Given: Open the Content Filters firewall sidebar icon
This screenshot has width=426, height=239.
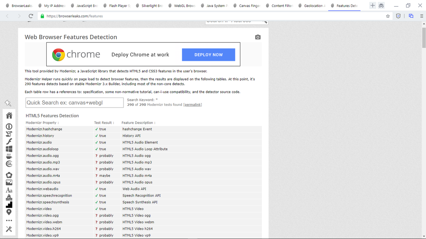Looking at the screenshot, I should tap(9, 198).
